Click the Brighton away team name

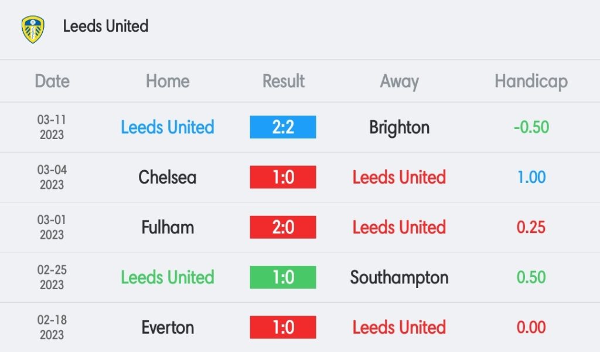[399, 127]
